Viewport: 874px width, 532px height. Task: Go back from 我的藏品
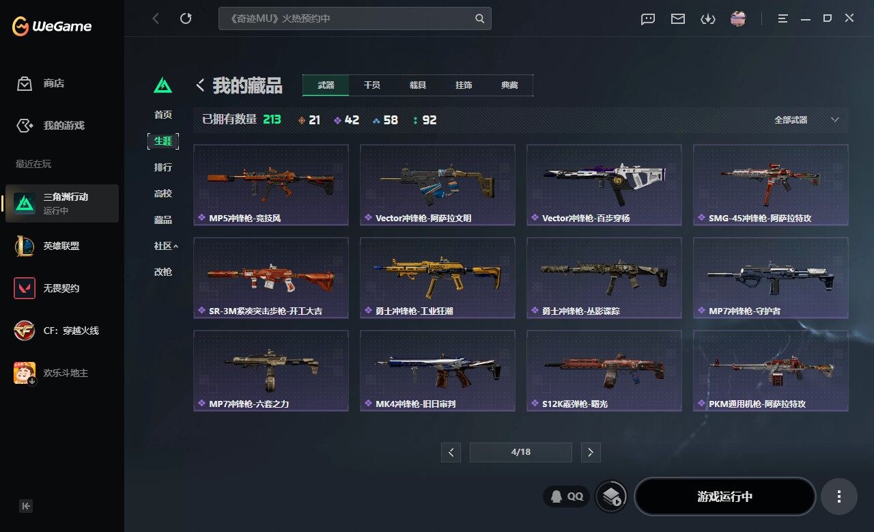(200, 85)
